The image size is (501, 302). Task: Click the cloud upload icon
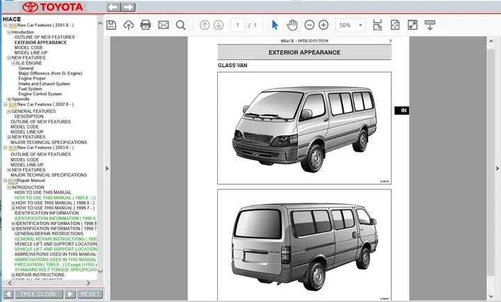click(x=129, y=25)
